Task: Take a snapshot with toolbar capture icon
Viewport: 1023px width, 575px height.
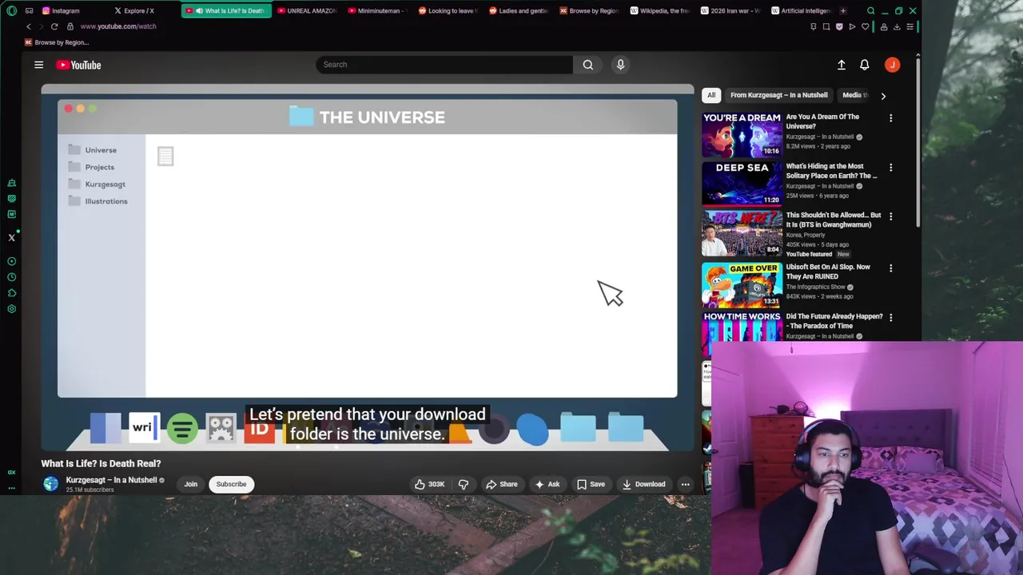Action: tap(826, 26)
